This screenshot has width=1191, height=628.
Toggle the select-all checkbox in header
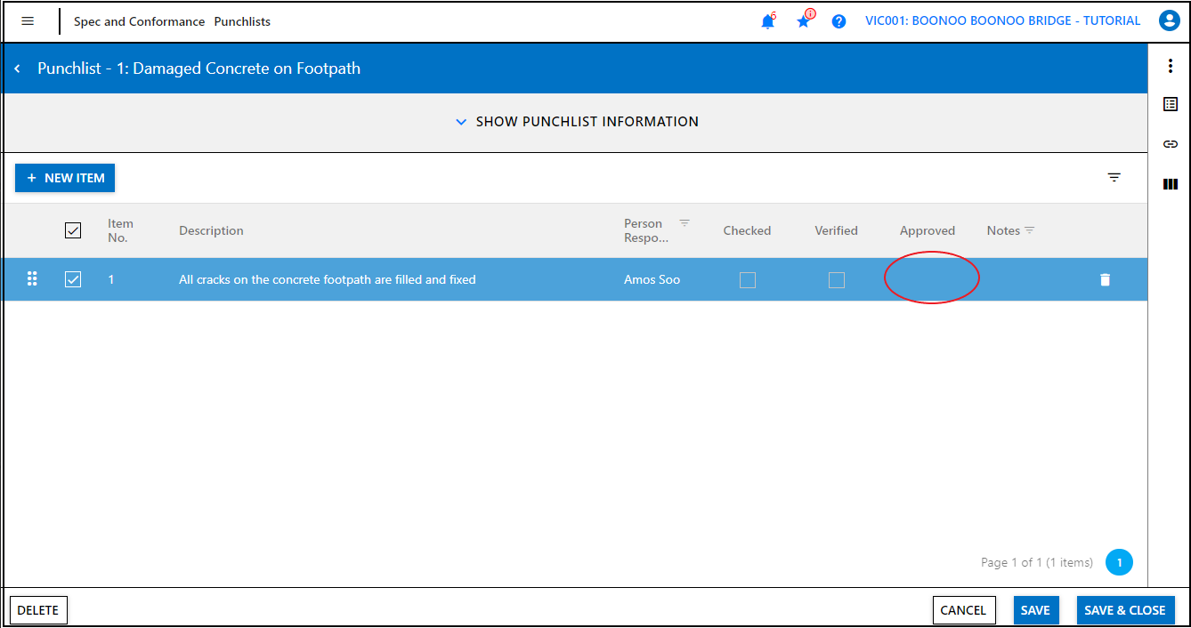click(x=73, y=230)
